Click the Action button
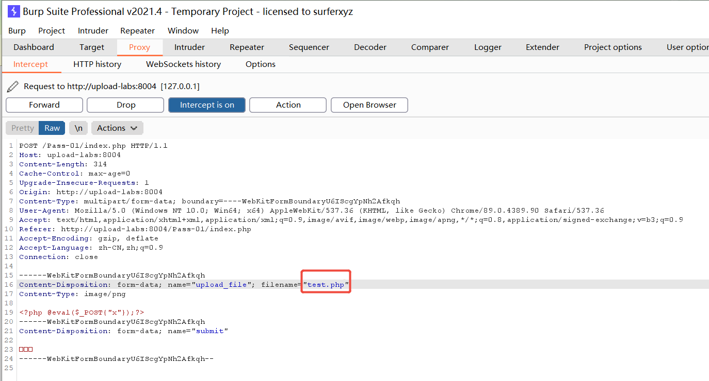 tap(288, 105)
